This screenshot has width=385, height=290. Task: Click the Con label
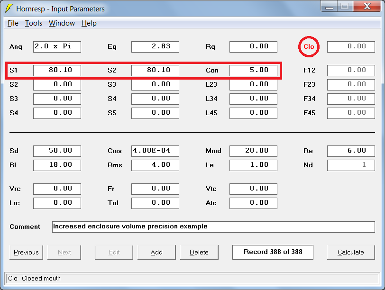[x=212, y=71]
